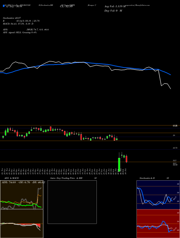Screen dimensions: 180x238
Task: Click the tall green gap-down candlestick
Action: 119,164
